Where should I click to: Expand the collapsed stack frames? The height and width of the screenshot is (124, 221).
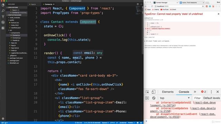point(157,41)
